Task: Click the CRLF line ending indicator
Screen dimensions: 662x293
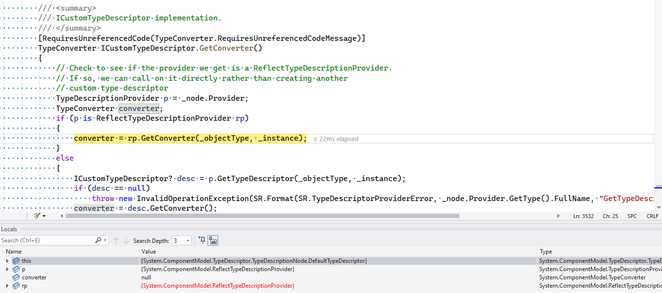Action: point(652,216)
